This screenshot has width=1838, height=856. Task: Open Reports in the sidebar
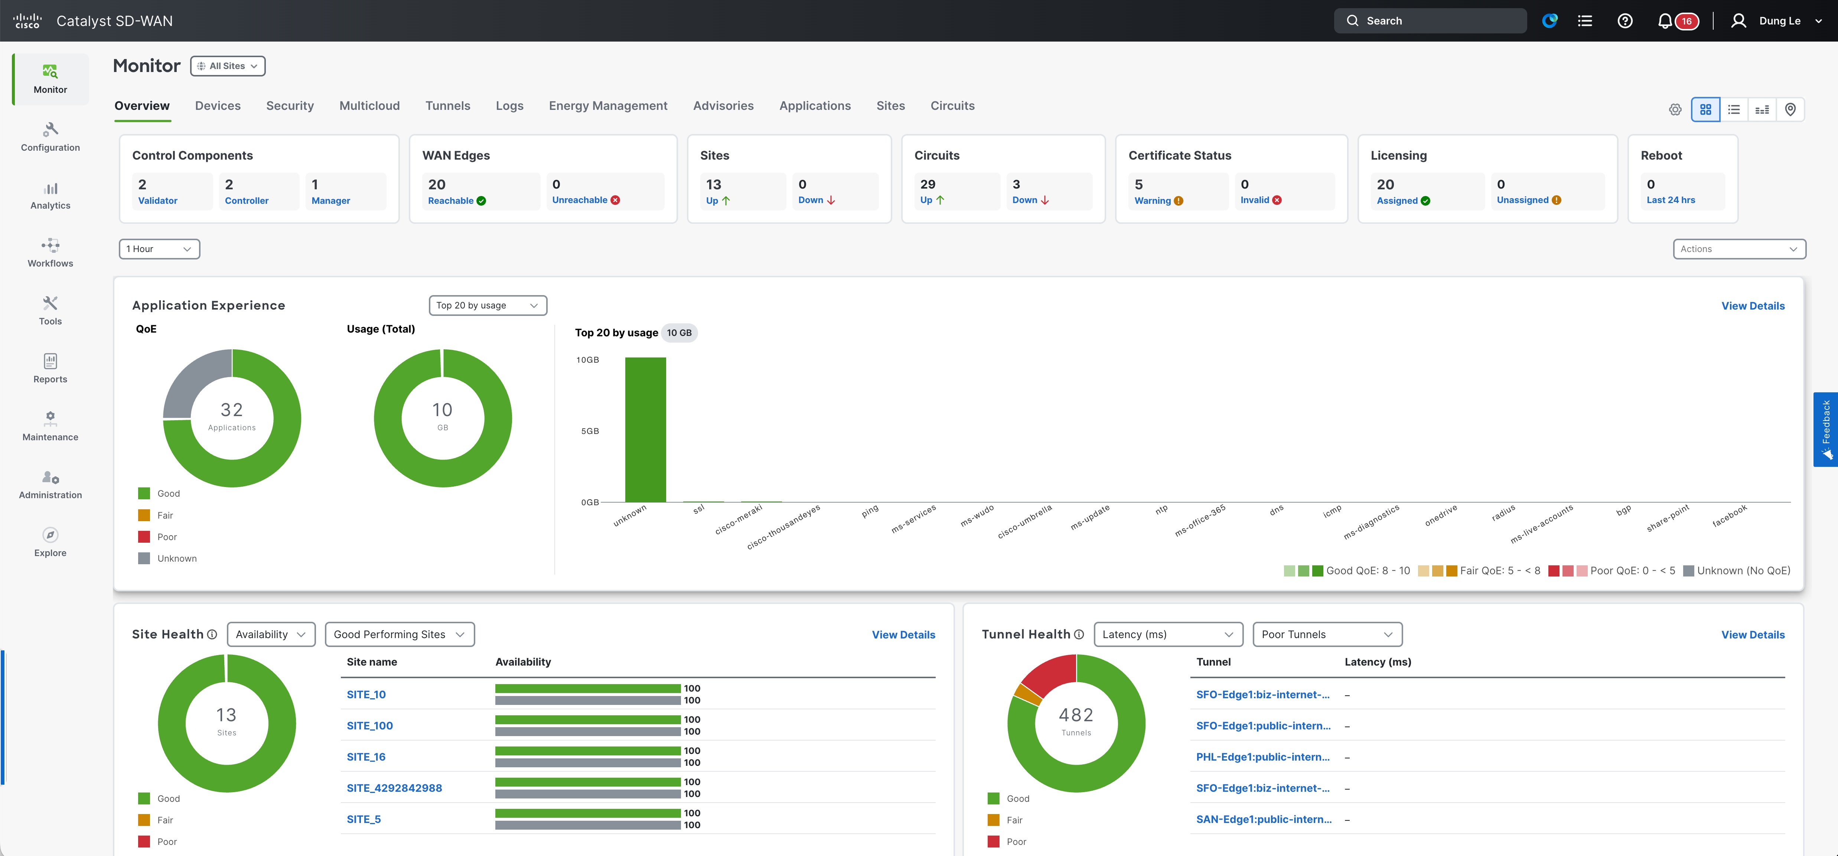click(x=50, y=368)
